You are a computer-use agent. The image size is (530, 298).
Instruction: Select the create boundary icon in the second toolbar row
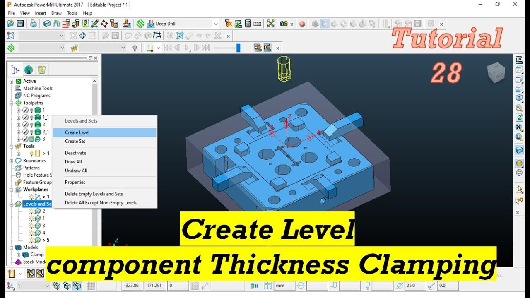tap(10, 36)
